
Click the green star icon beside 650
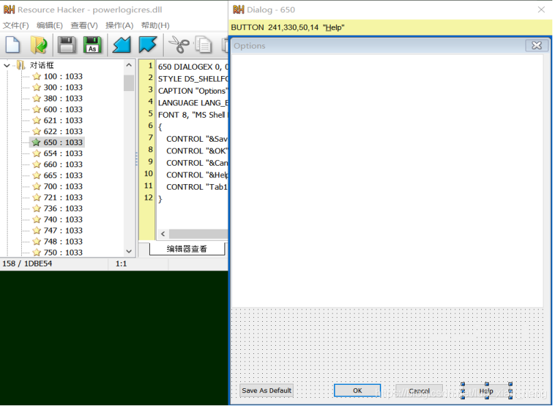[36, 142]
